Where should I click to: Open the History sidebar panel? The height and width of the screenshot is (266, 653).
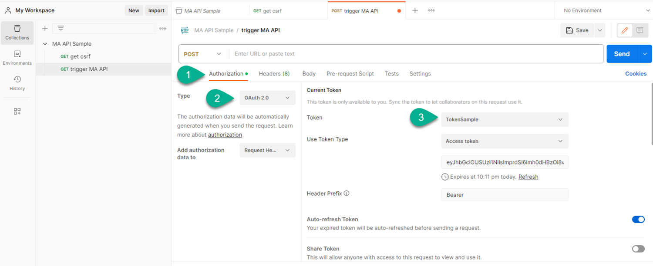[x=17, y=83]
